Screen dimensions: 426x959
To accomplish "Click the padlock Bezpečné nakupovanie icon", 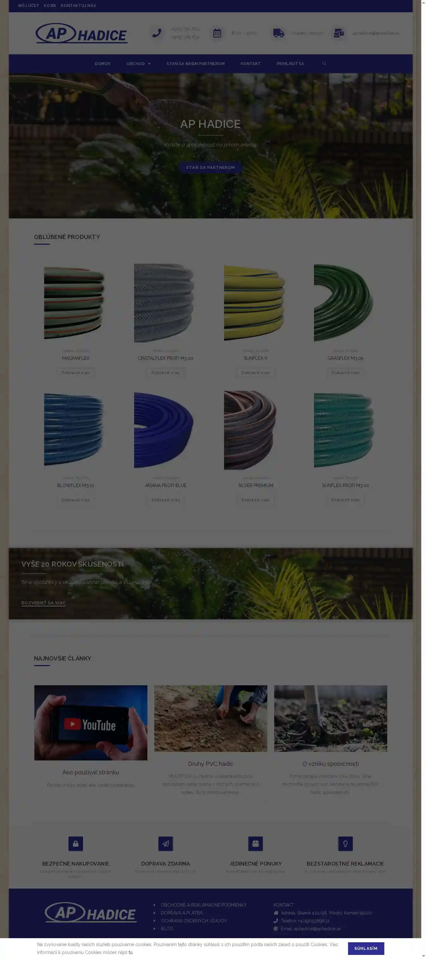I will [75, 843].
